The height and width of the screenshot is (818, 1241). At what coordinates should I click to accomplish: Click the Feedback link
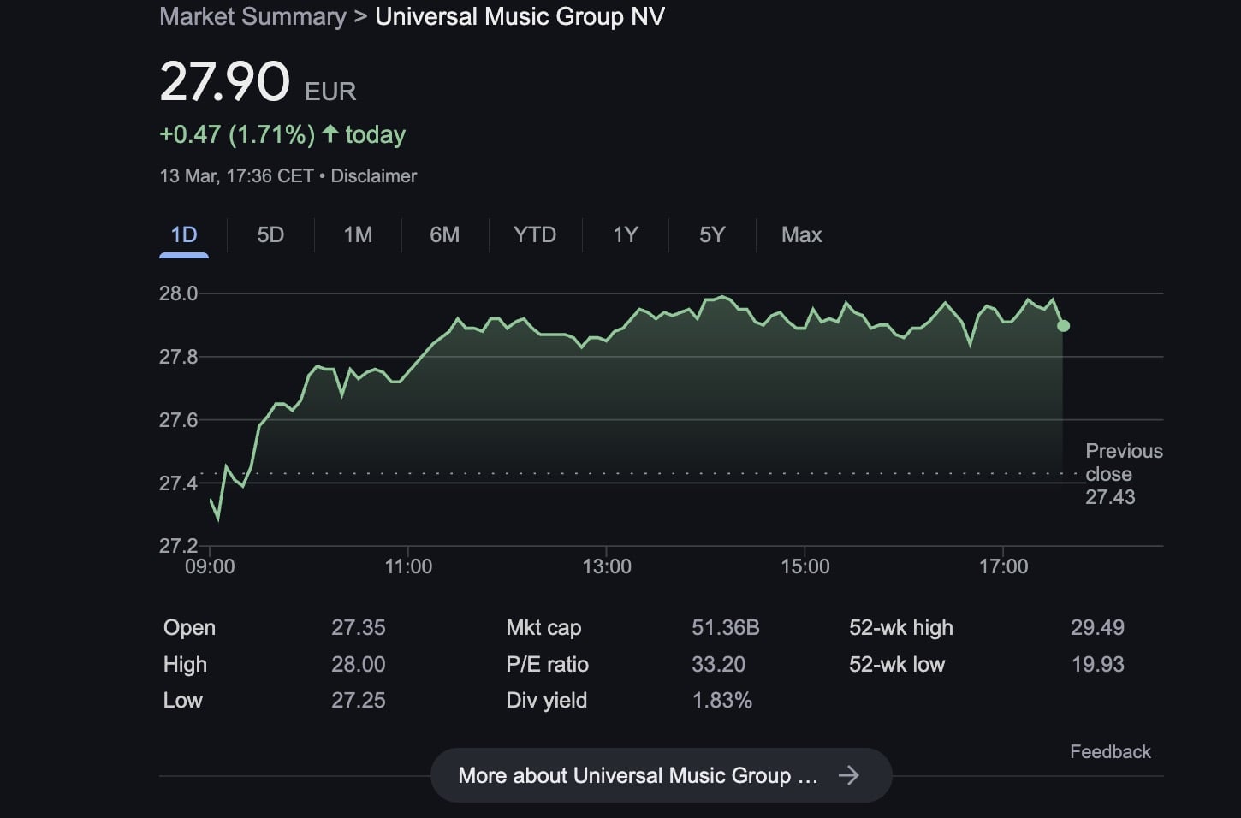tap(1110, 751)
